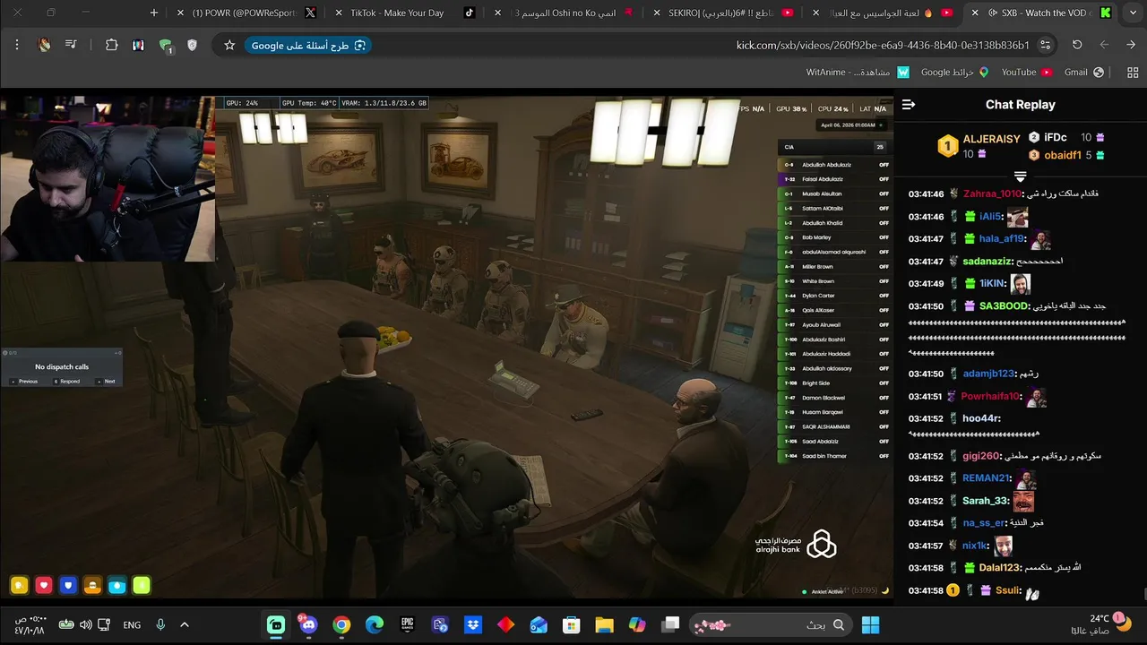Click the blue shield reaction button

pos(68,586)
